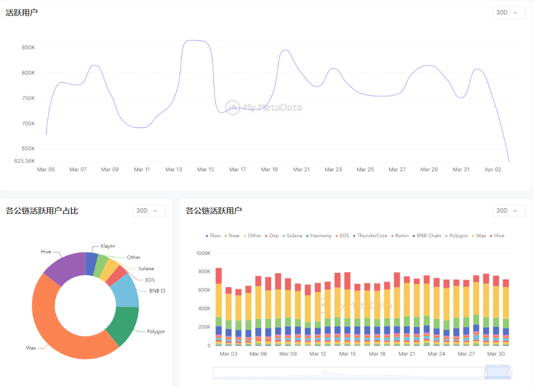Click the Polygon legend item above the bar chart
The width and height of the screenshot is (533, 386).
[x=456, y=236]
